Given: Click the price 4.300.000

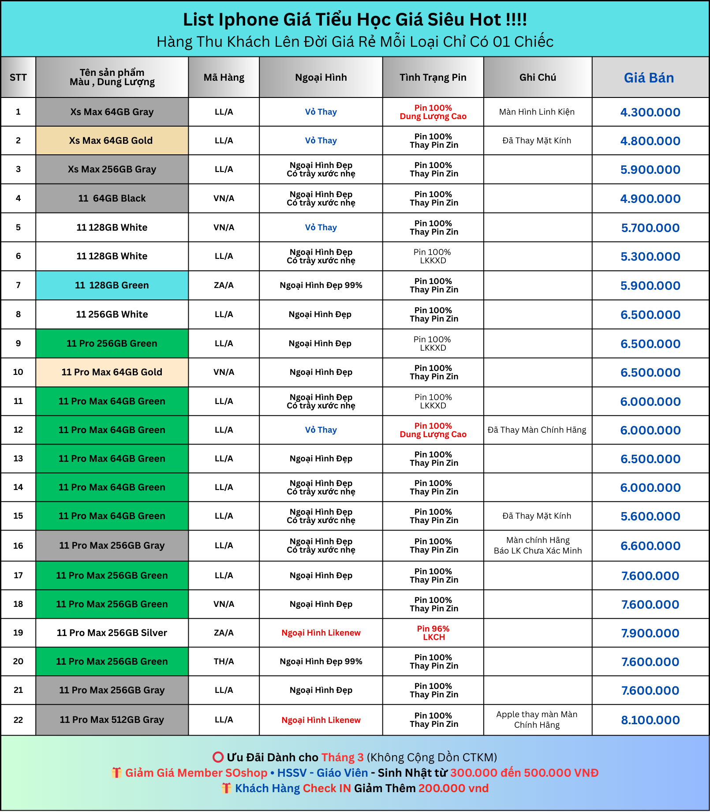Looking at the screenshot, I should [650, 112].
